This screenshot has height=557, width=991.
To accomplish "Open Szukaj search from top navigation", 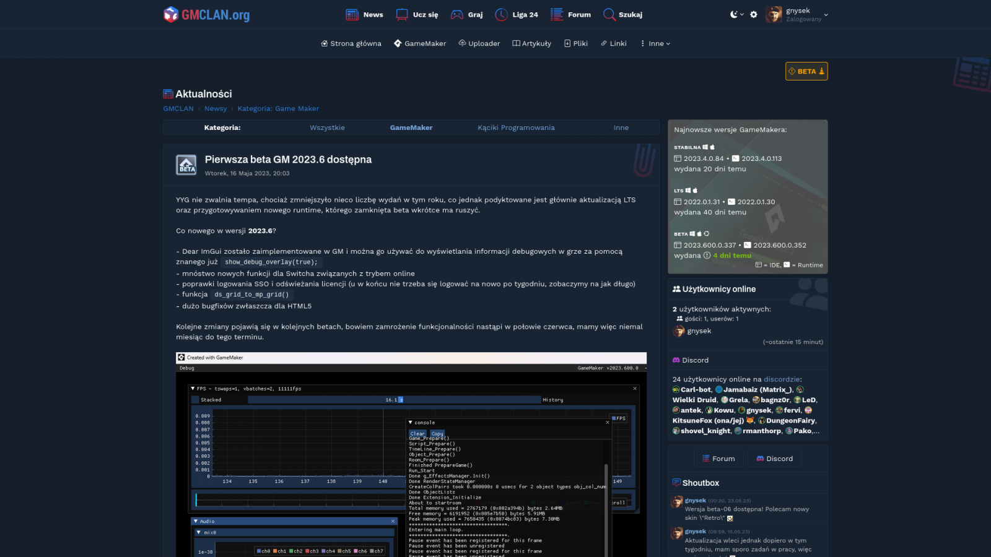I will [622, 14].
